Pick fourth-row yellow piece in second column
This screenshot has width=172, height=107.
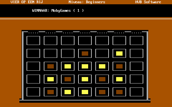point(51,79)
